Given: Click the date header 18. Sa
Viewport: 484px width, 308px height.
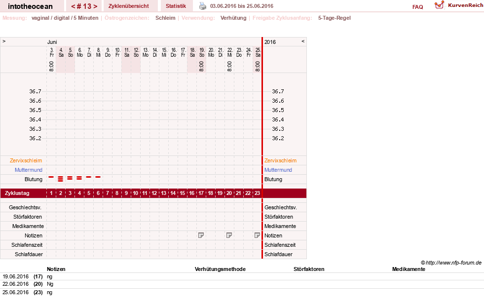Looking at the screenshot, I should (x=192, y=52).
